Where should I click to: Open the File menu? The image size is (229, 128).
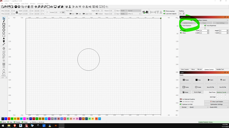coord(2,4)
